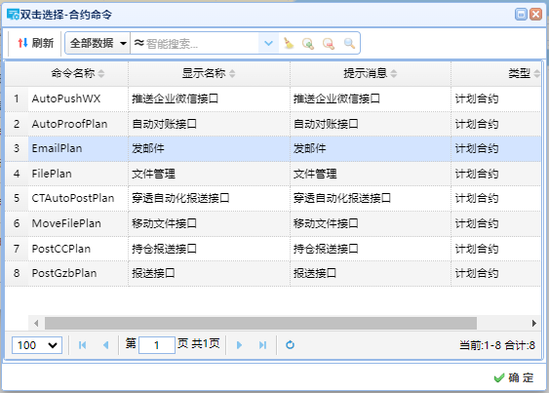
Task: Select the PostGzbPlan command cell
Action: point(78,273)
